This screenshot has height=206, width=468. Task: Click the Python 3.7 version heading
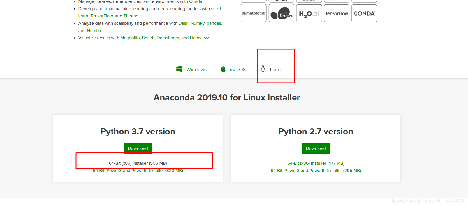pos(138,131)
